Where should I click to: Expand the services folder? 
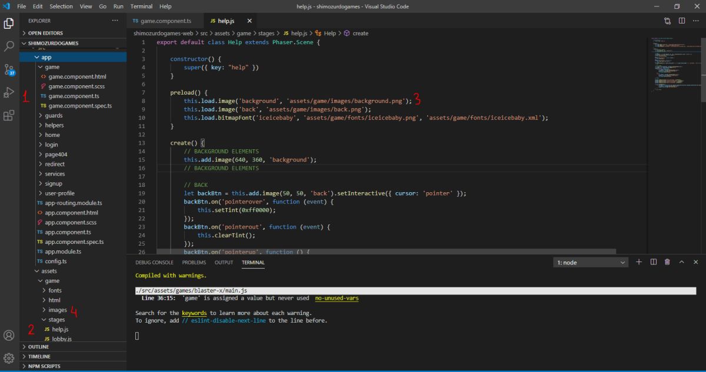[74, 174]
